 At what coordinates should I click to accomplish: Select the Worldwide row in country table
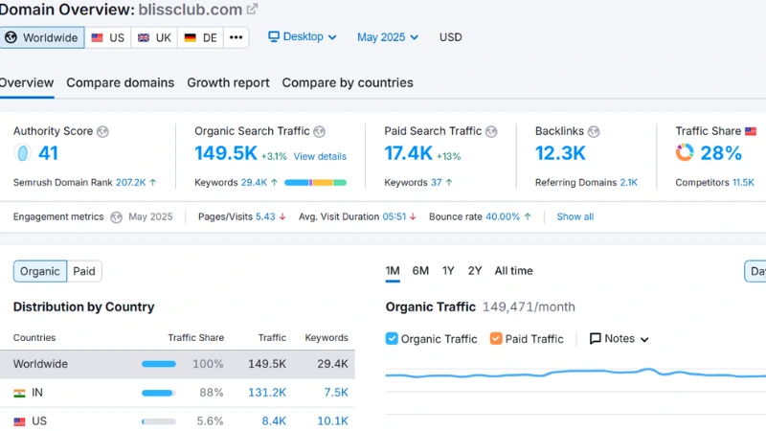point(177,364)
